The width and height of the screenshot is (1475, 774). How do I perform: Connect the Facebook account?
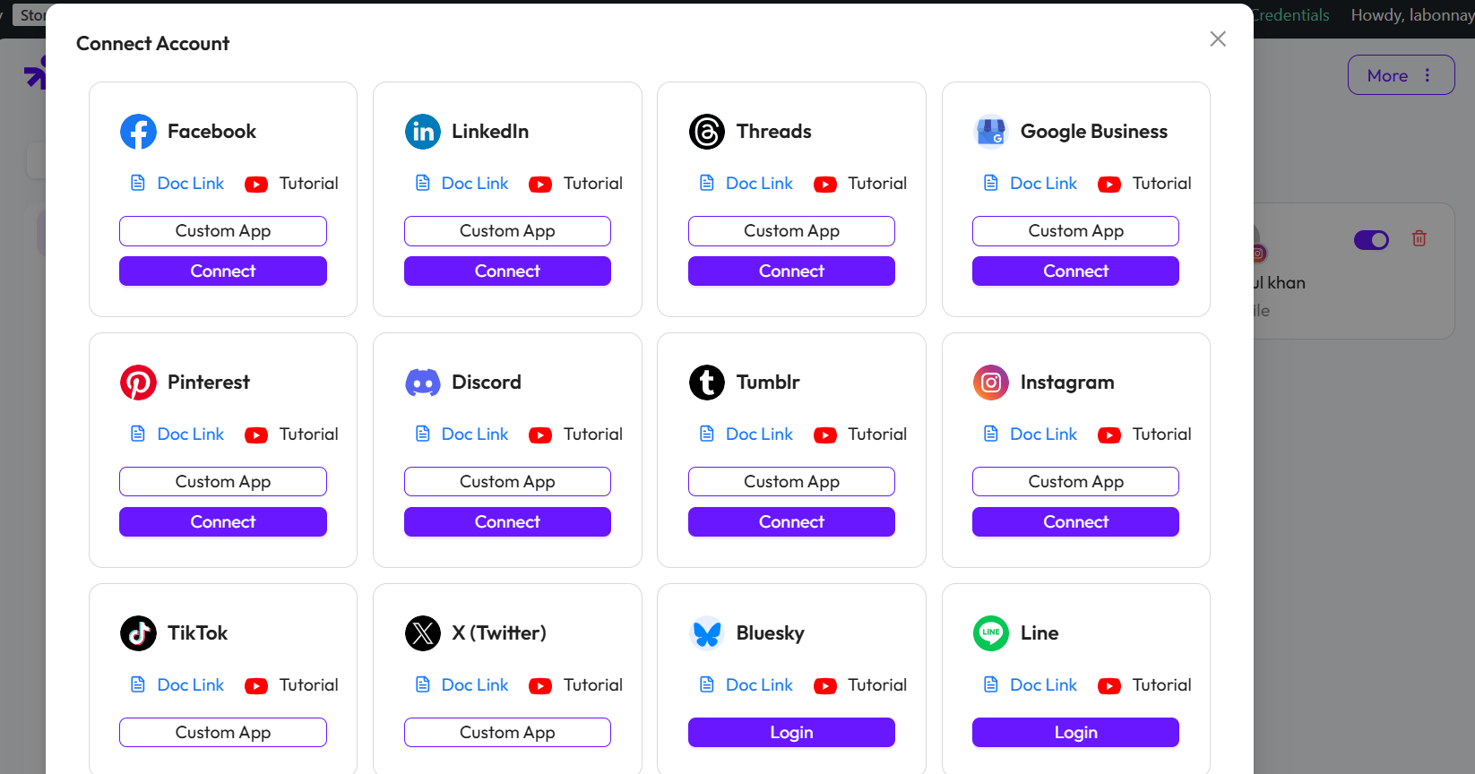point(222,271)
